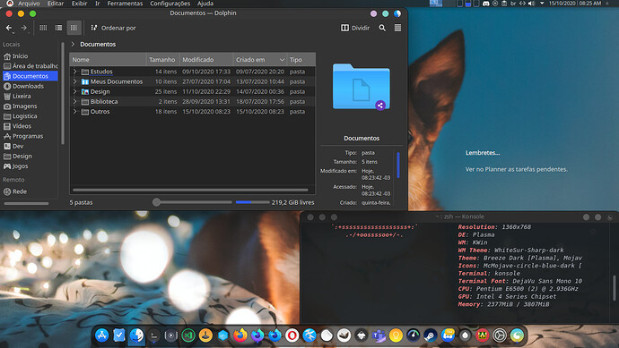Sort by the Tamanho column header
Image resolution: width=619 pixels, height=348 pixels.
tap(162, 59)
